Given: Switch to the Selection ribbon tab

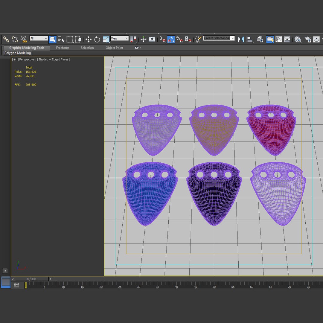Looking at the screenshot, I should (87, 48).
